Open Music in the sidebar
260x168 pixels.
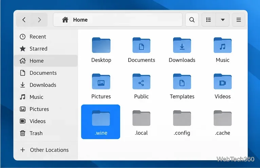point(46,97)
